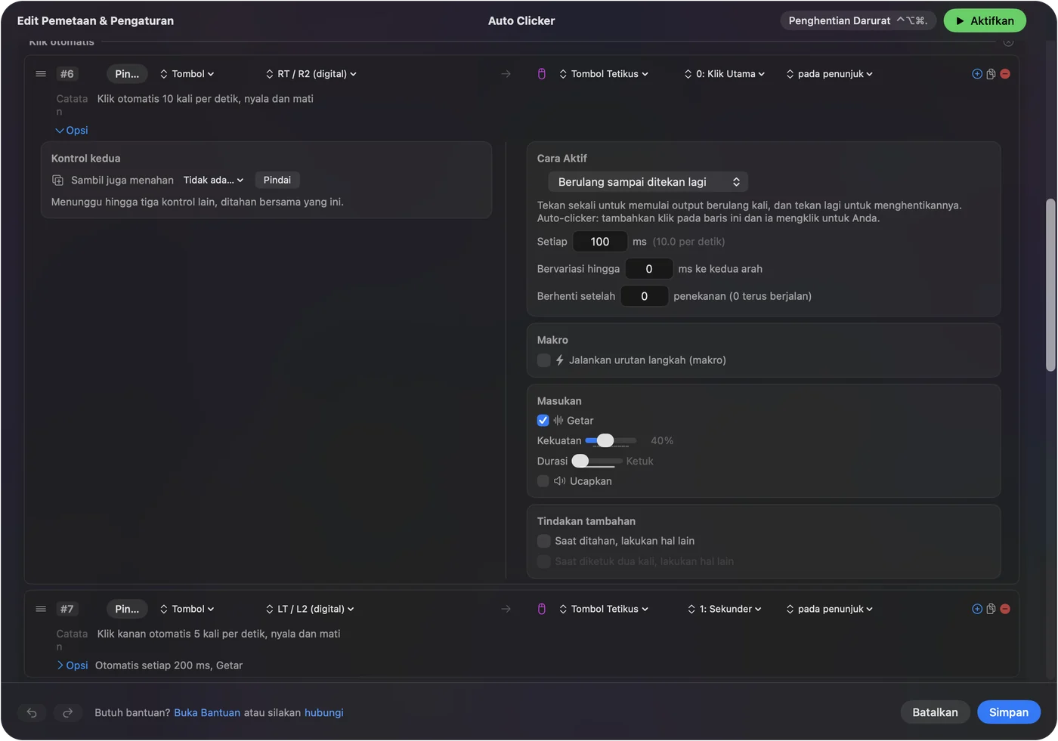1058x741 pixels.
Task: Grab the reorder handle for row #7
Action: click(41, 609)
